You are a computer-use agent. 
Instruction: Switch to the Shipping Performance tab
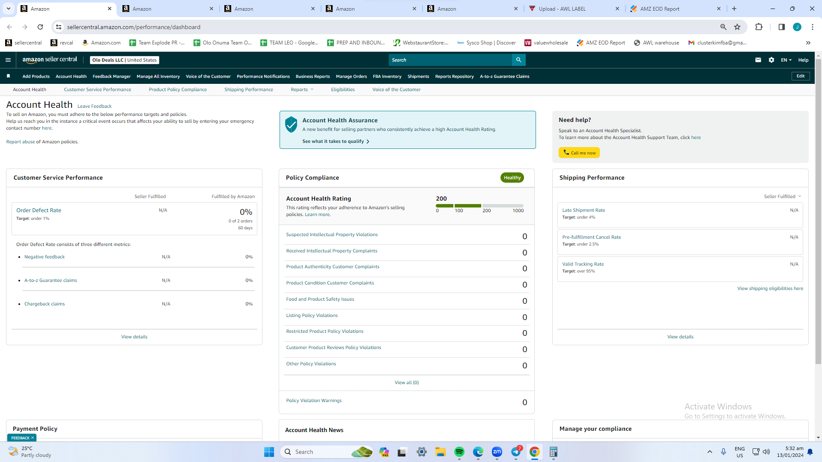click(249, 89)
